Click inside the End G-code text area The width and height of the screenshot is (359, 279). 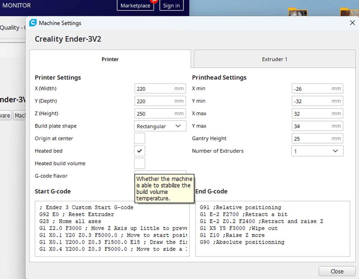[273, 229]
